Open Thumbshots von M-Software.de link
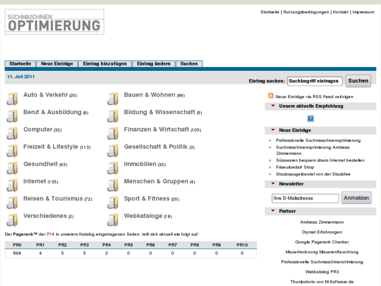 [322, 282]
